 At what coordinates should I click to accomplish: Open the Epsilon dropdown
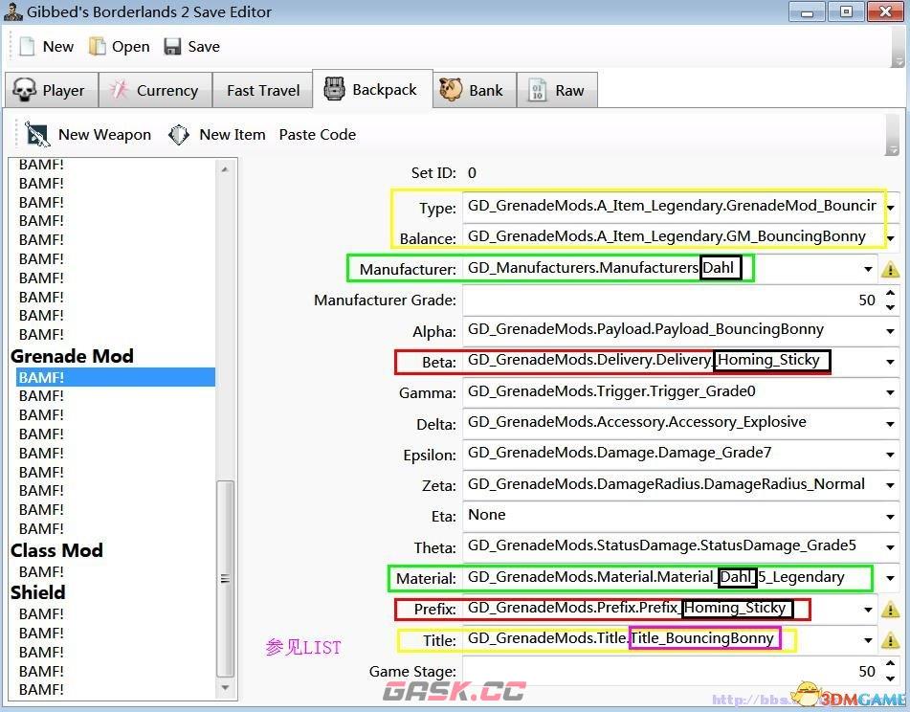[x=890, y=455]
